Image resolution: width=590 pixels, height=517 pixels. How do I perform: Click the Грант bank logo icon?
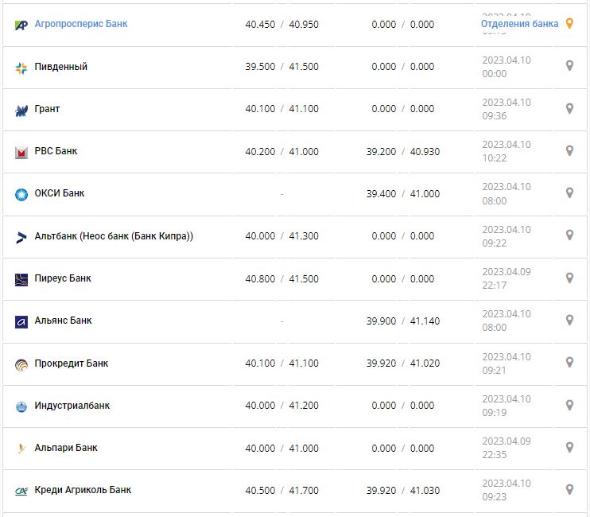click(x=21, y=110)
